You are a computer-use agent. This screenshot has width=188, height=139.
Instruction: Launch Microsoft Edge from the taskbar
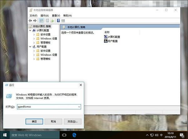74,135
